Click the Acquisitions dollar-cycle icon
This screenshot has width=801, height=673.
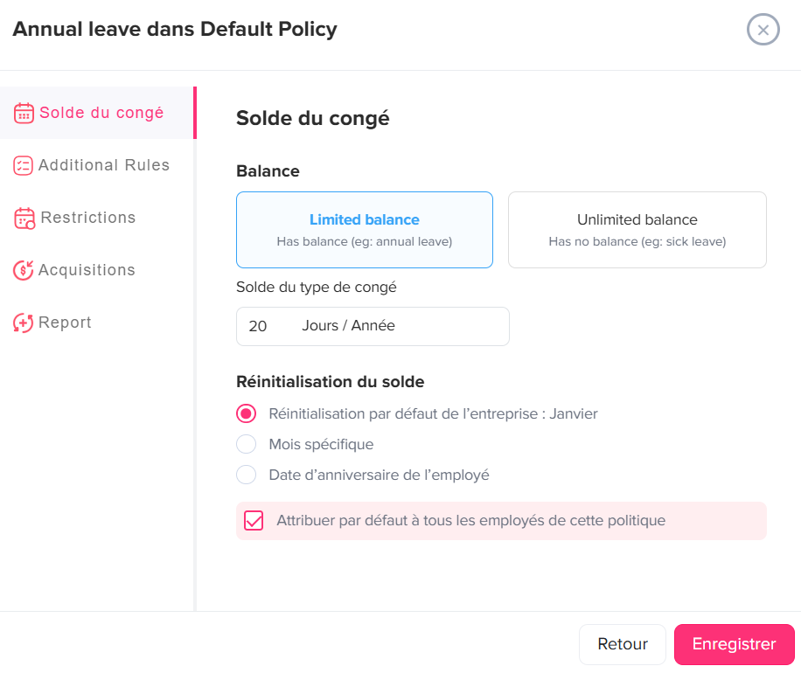click(x=23, y=270)
